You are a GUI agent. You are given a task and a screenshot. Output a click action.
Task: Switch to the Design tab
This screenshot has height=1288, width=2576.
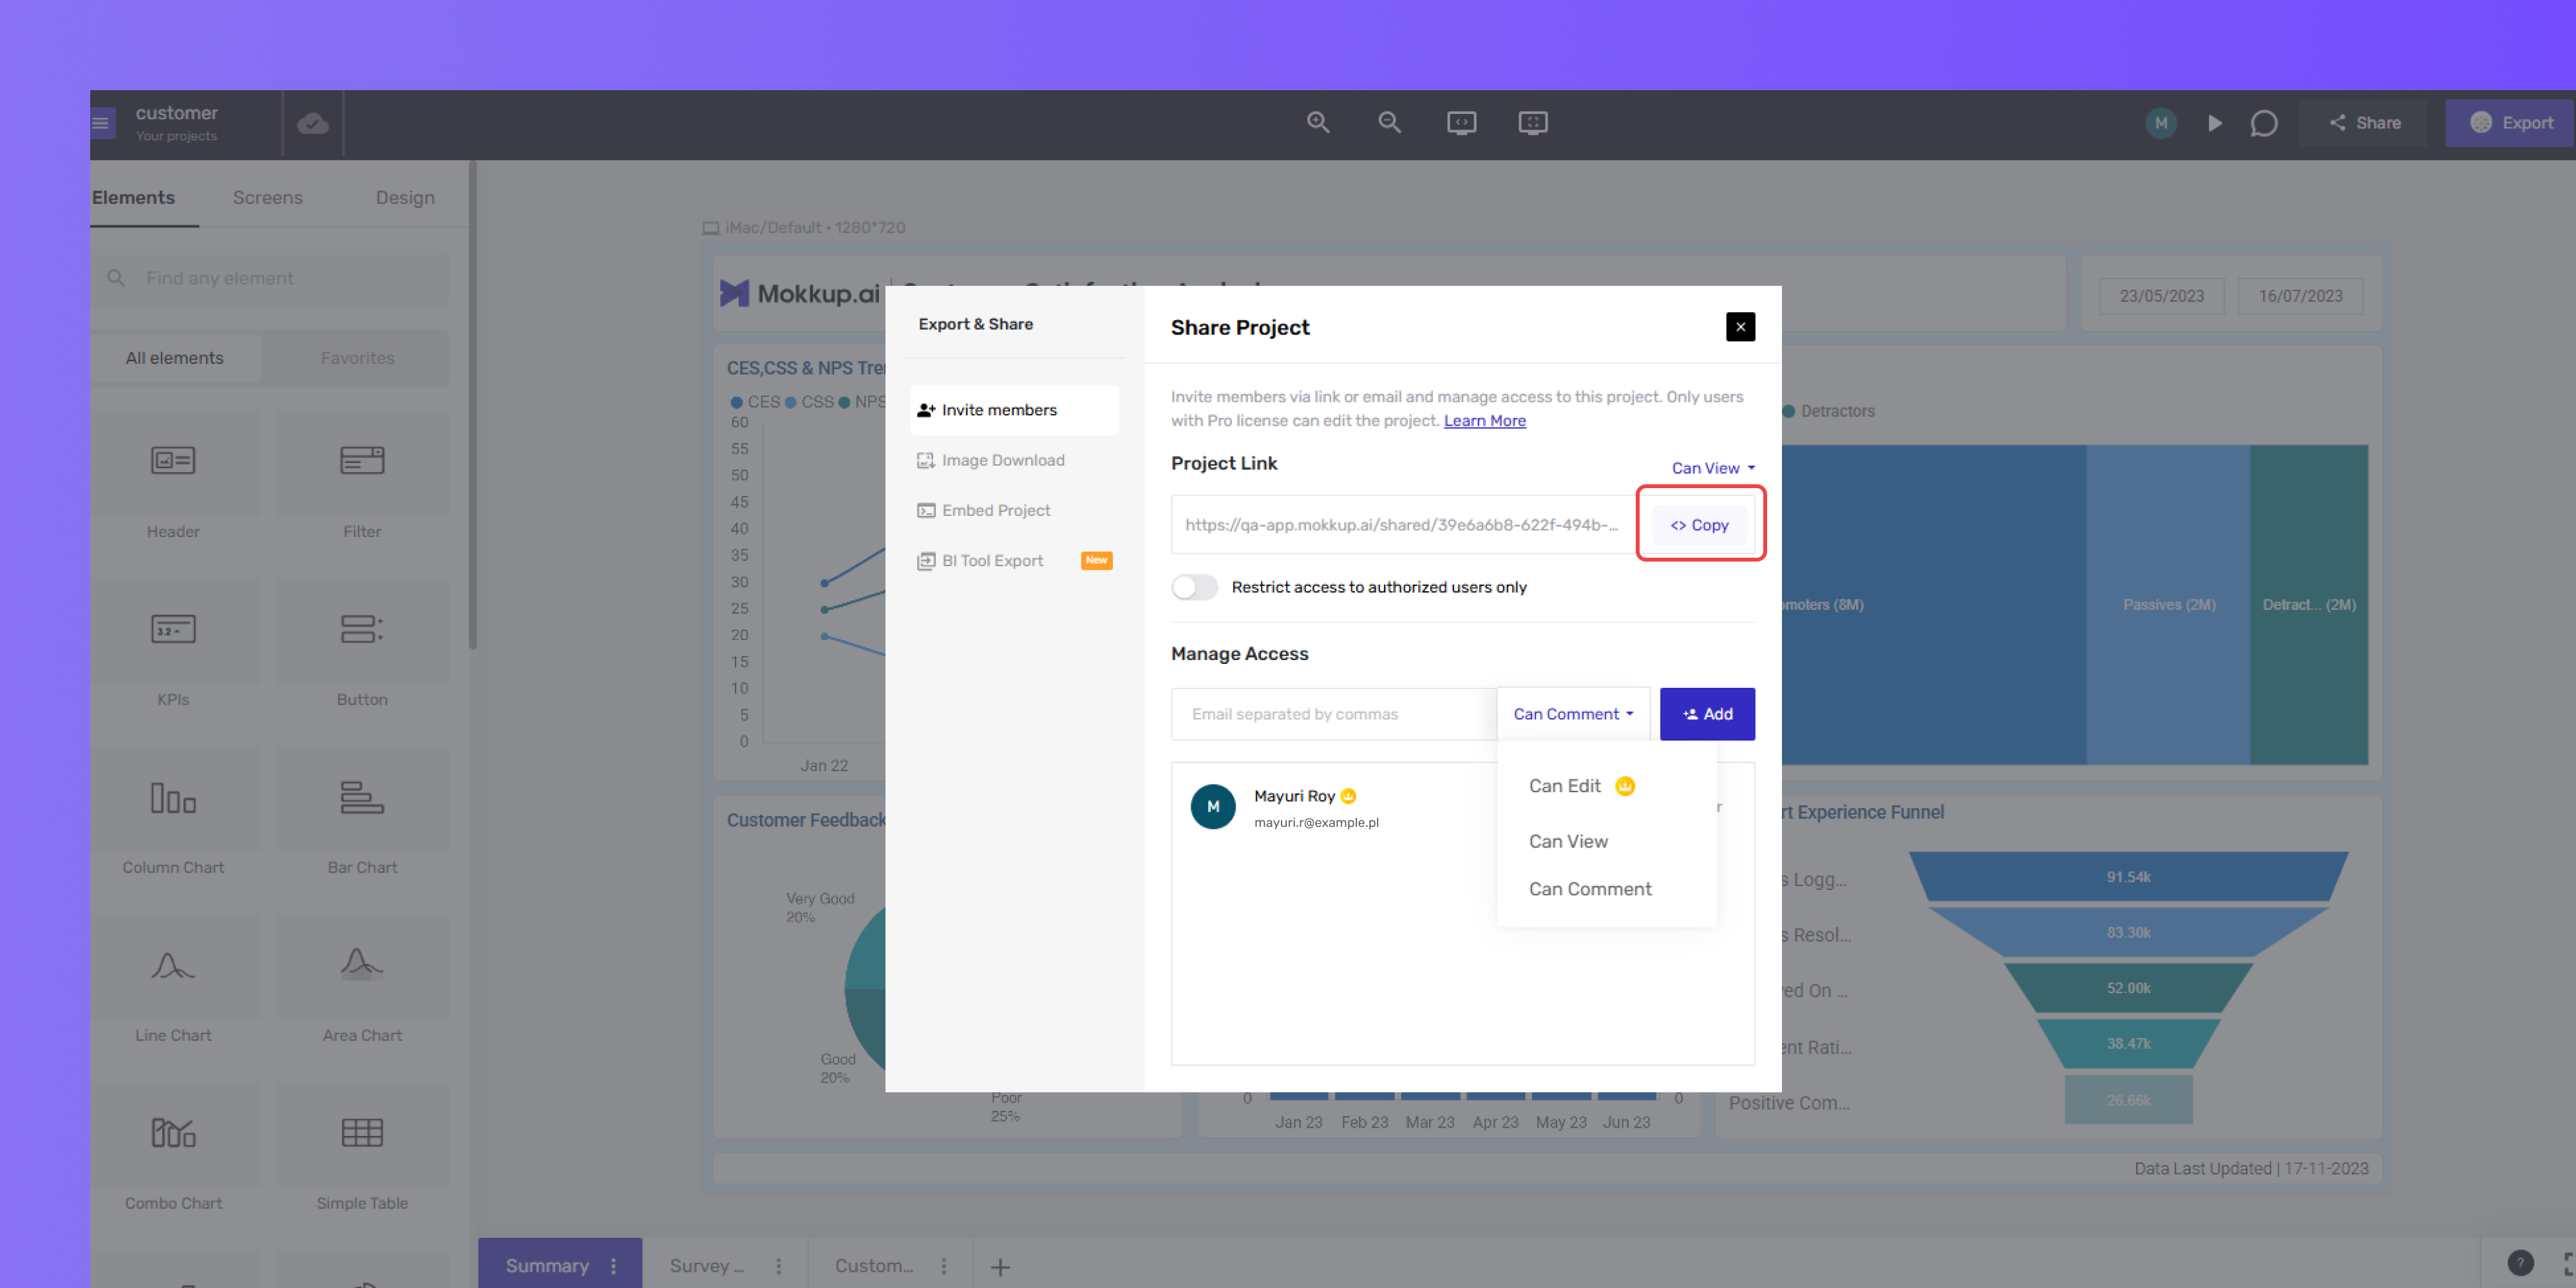pyautogui.click(x=405, y=198)
